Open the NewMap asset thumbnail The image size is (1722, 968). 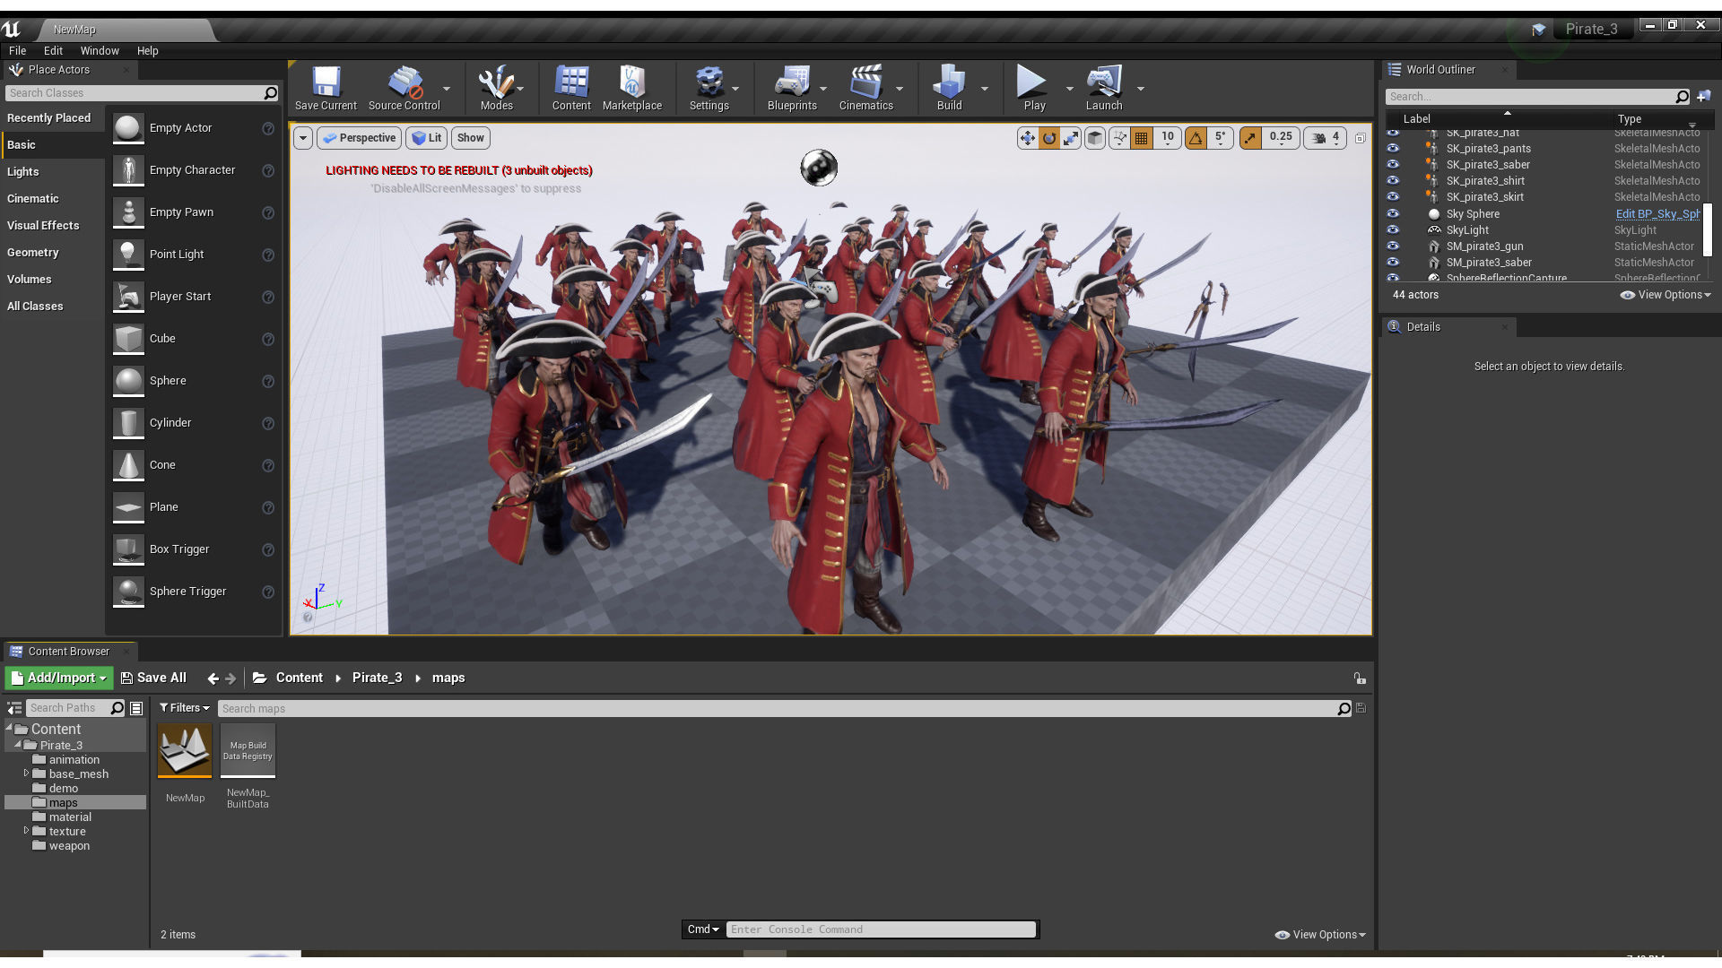pyautogui.click(x=185, y=750)
